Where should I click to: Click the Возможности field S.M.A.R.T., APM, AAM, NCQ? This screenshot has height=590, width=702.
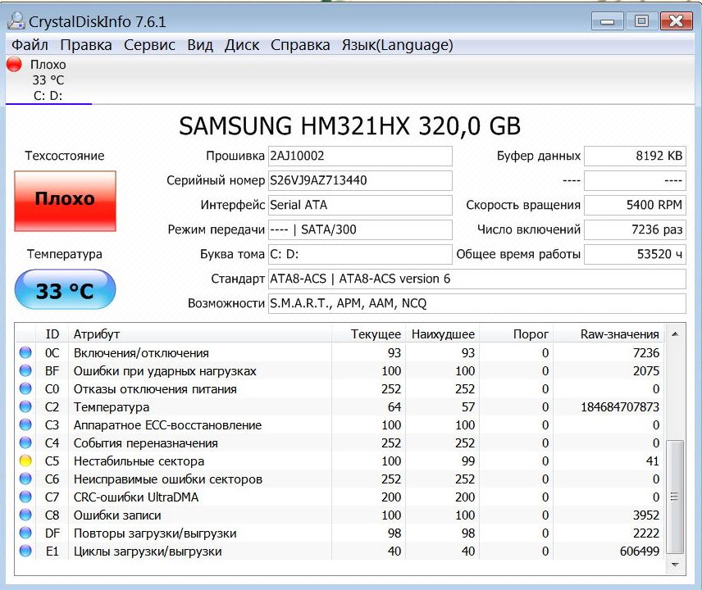[x=476, y=304]
